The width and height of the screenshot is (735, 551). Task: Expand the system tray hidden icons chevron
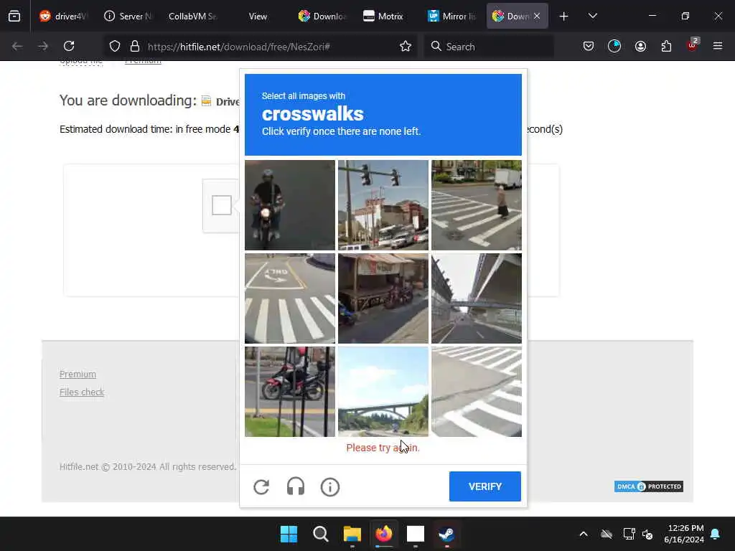click(x=584, y=534)
